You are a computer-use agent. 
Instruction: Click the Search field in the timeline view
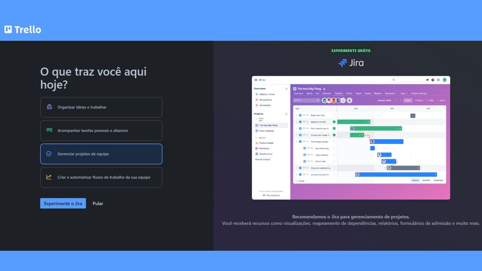(x=306, y=100)
